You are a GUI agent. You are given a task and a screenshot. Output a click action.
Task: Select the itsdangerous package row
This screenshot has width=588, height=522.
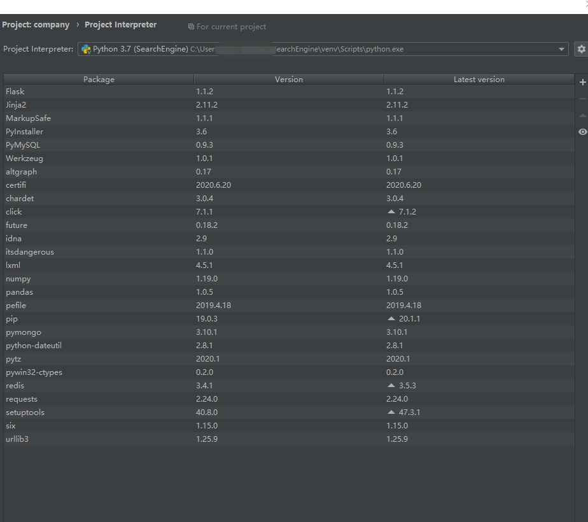pyautogui.click(x=289, y=252)
